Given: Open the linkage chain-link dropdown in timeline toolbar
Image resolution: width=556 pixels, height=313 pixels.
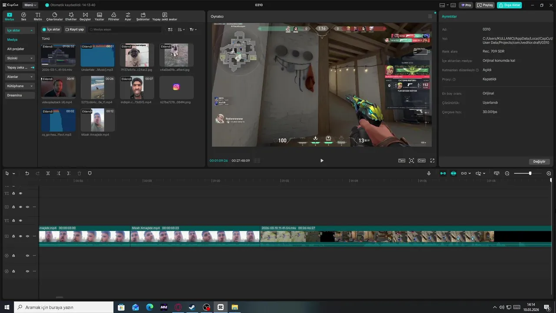Looking at the screenshot, I should (466, 173).
